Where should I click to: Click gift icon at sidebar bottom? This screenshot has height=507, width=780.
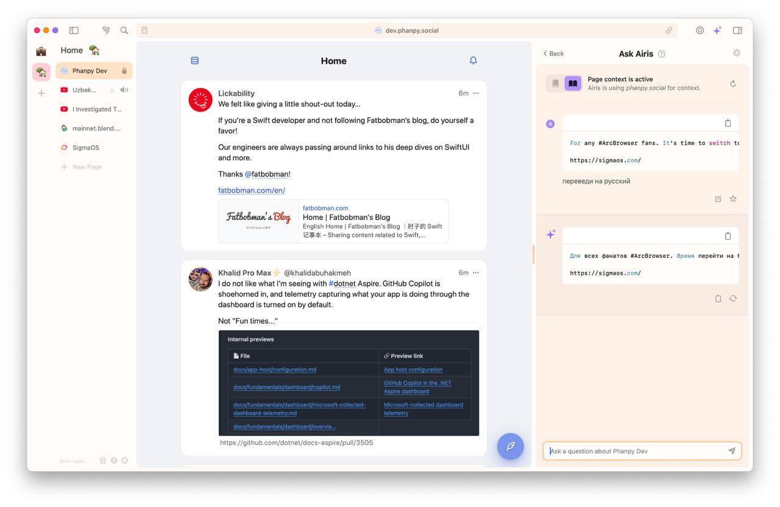[103, 461]
